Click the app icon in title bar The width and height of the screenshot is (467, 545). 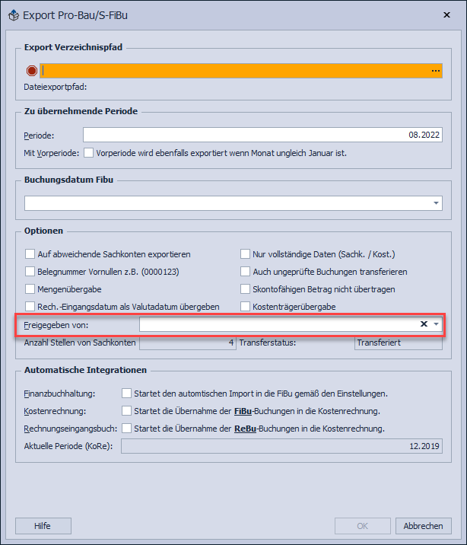[13, 14]
